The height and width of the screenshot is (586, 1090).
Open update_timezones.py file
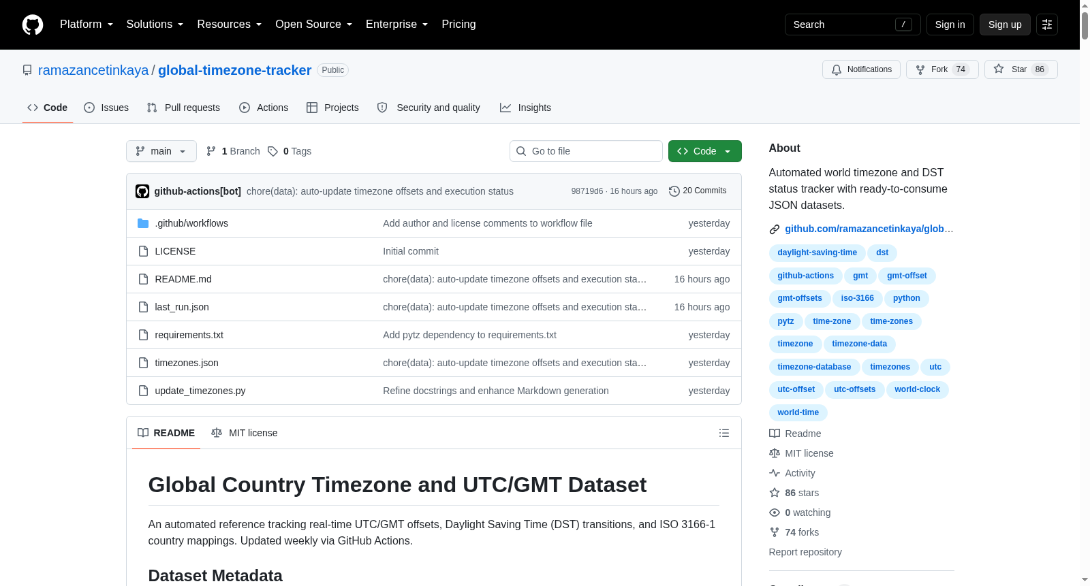coord(200,391)
